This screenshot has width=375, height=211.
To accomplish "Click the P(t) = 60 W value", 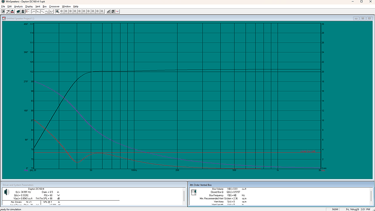I will coord(52,195).
